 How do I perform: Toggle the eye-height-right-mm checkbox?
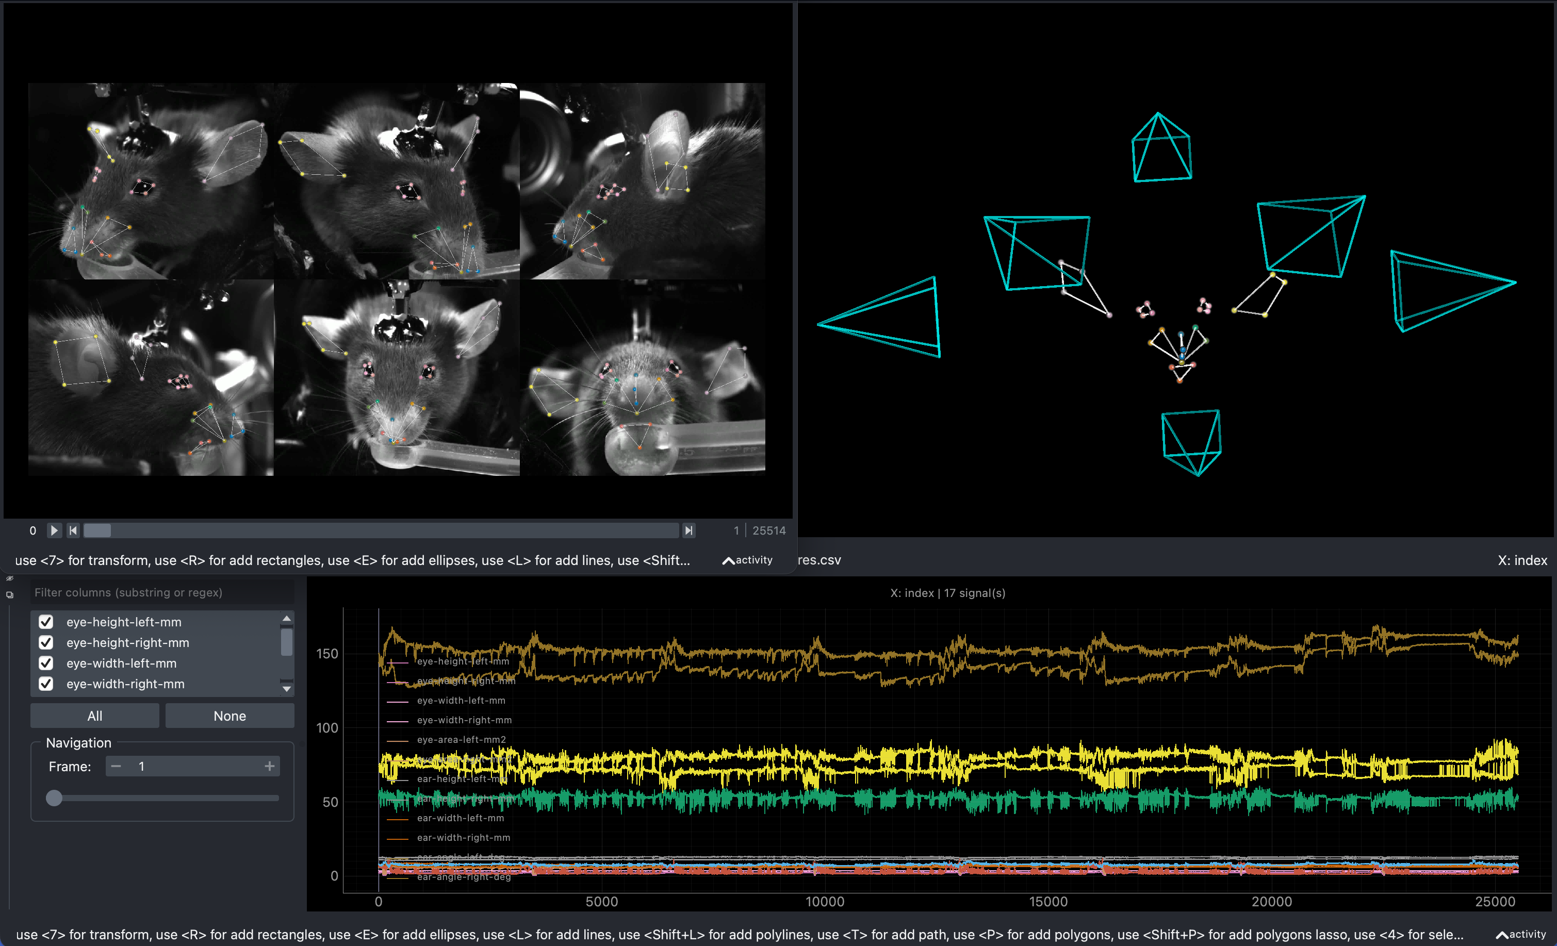click(x=45, y=642)
